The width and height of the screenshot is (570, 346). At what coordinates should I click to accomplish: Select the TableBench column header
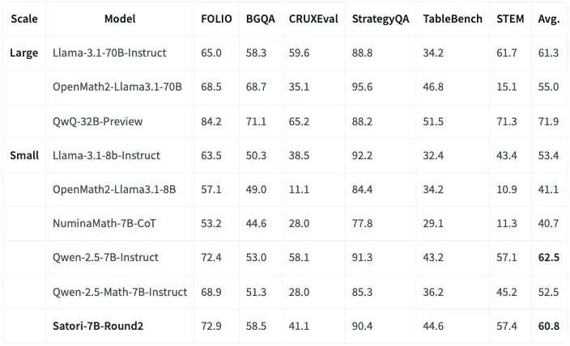[x=453, y=19]
